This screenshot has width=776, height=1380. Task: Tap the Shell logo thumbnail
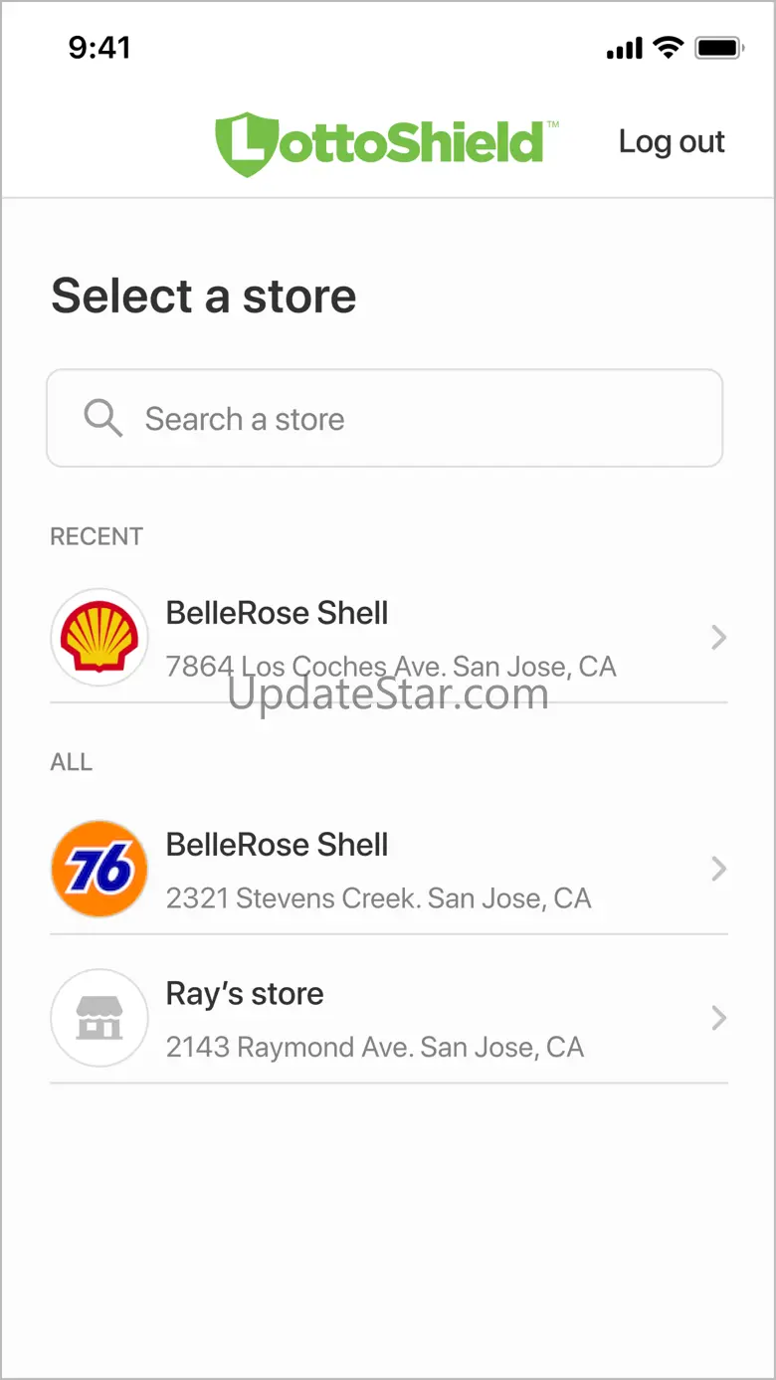point(99,638)
